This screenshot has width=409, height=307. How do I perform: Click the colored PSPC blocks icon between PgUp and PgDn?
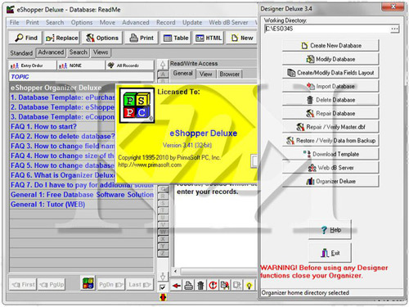click(x=88, y=283)
